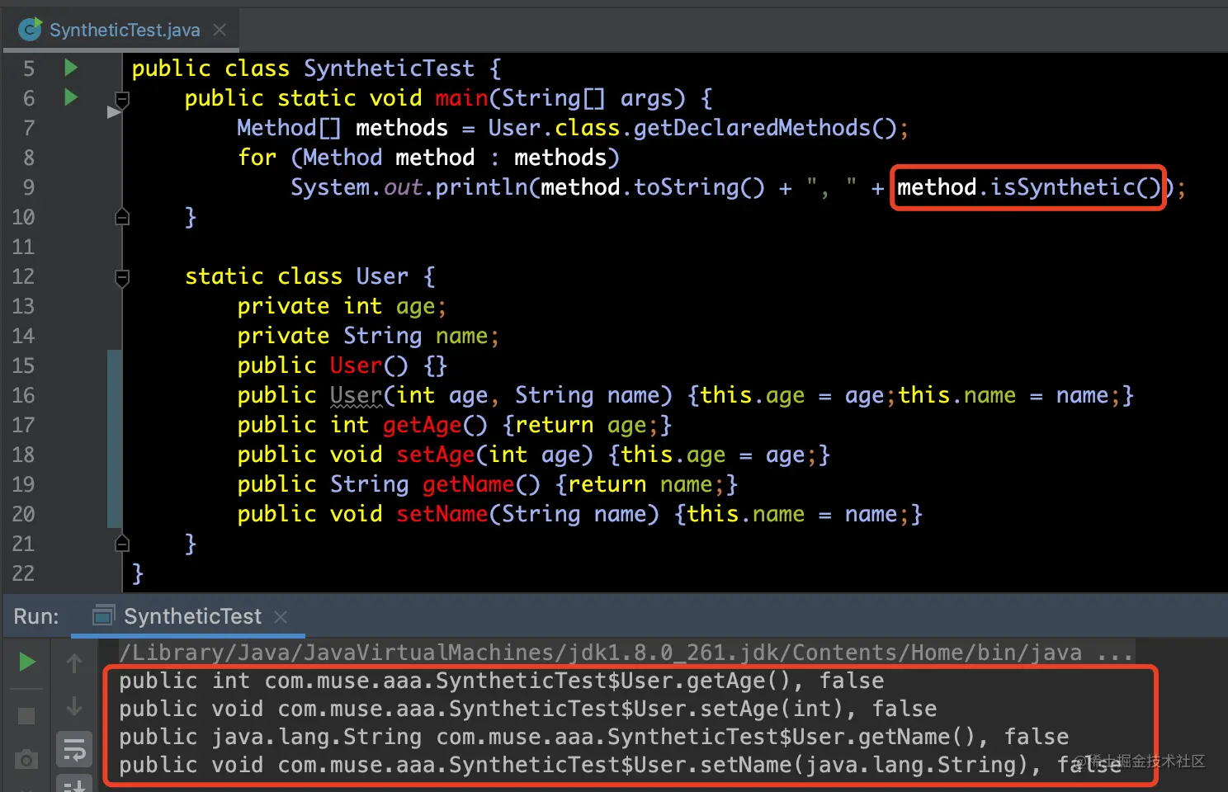Click the setAge method name on line 18

(x=435, y=455)
